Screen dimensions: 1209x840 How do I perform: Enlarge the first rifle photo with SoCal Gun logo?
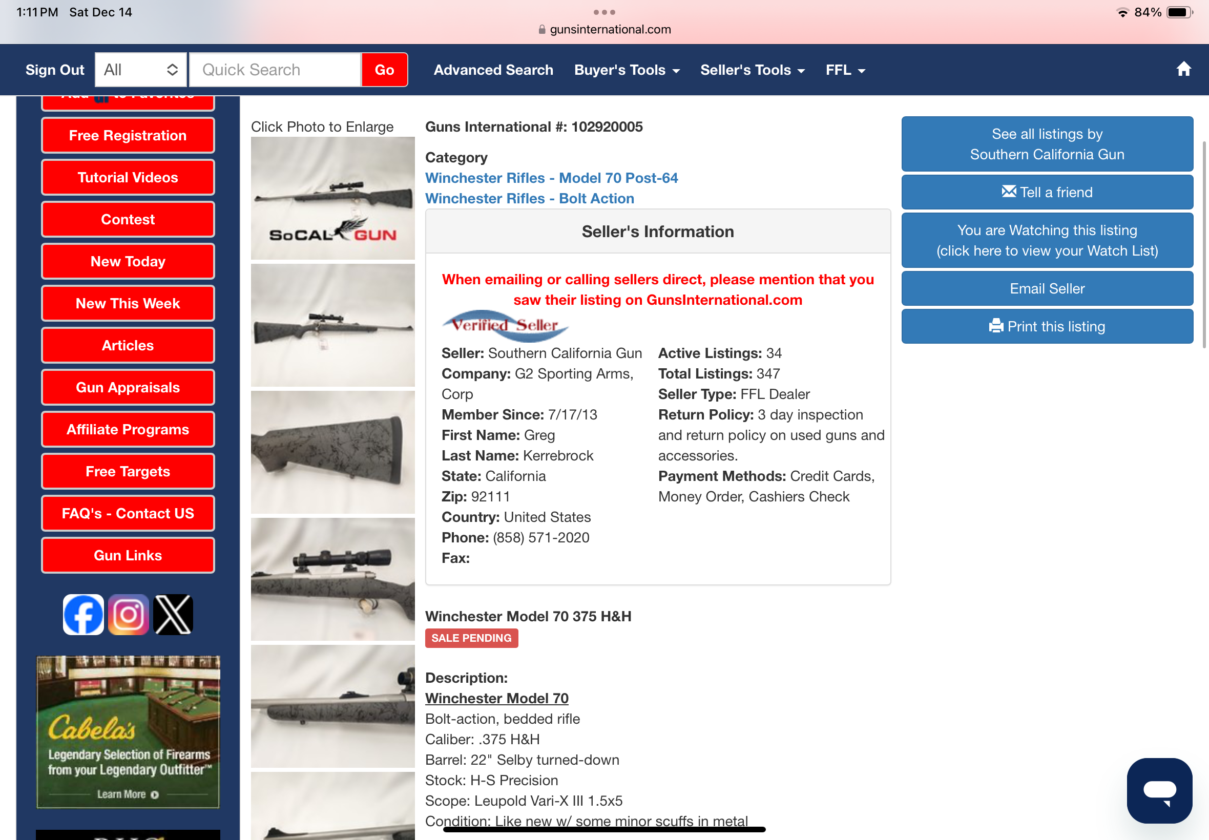click(x=332, y=198)
